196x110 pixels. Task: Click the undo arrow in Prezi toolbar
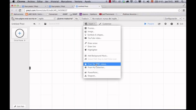coord(34,24)
